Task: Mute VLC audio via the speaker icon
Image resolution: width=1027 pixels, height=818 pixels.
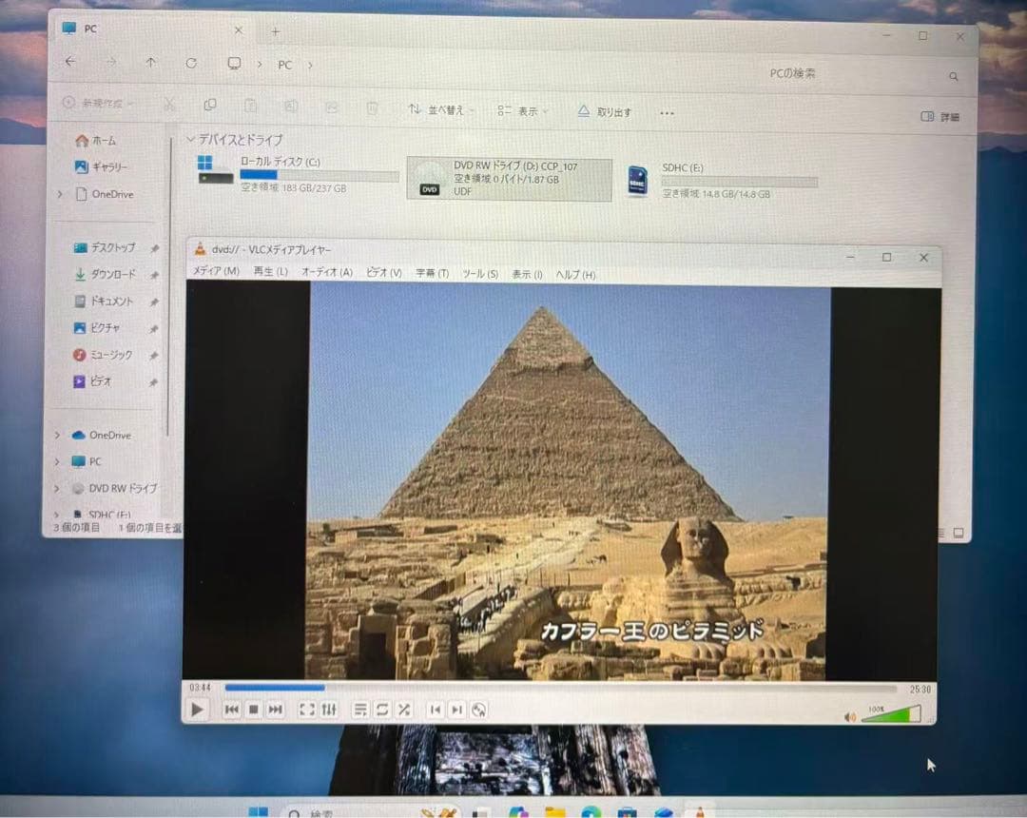Action: 849,715
